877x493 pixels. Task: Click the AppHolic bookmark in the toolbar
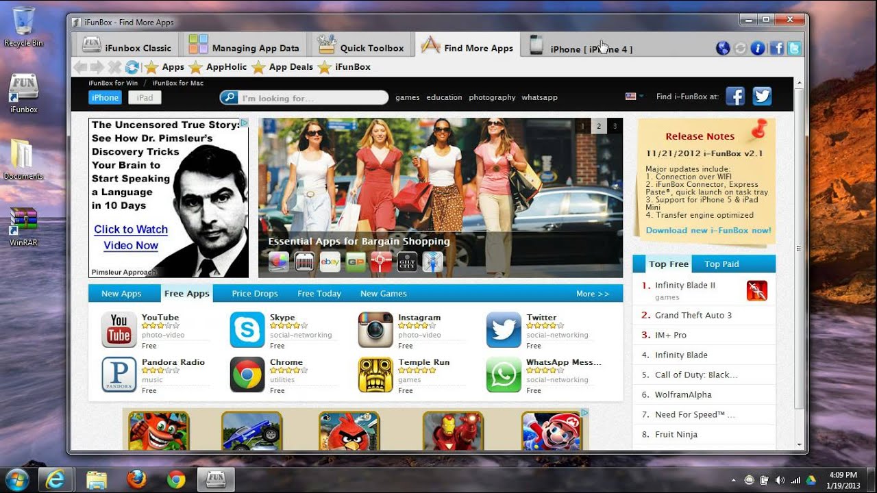coord(217,67)
